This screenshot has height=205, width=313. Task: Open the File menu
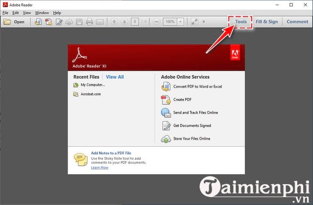click(x=5, y=13)
